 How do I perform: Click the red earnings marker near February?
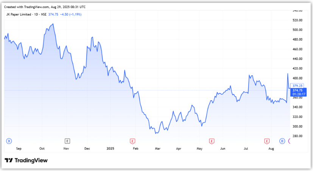coord(132,141)
